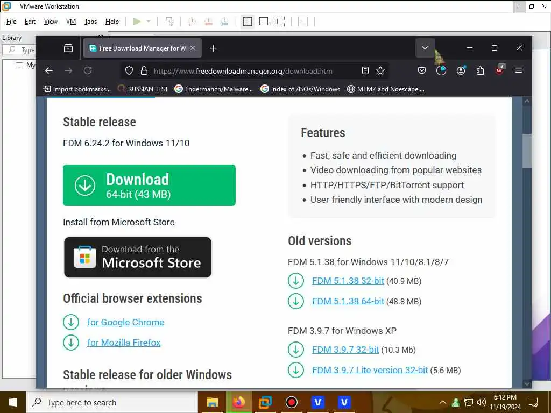Image resolution: width=551 pixels, height=413 pixels.
Task: Click the Firefox taskbar icon
Action: pos(238,402)
